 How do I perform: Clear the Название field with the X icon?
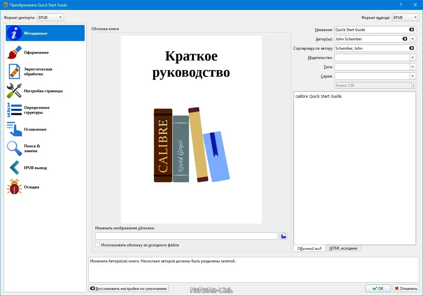[x=411, y=29]
